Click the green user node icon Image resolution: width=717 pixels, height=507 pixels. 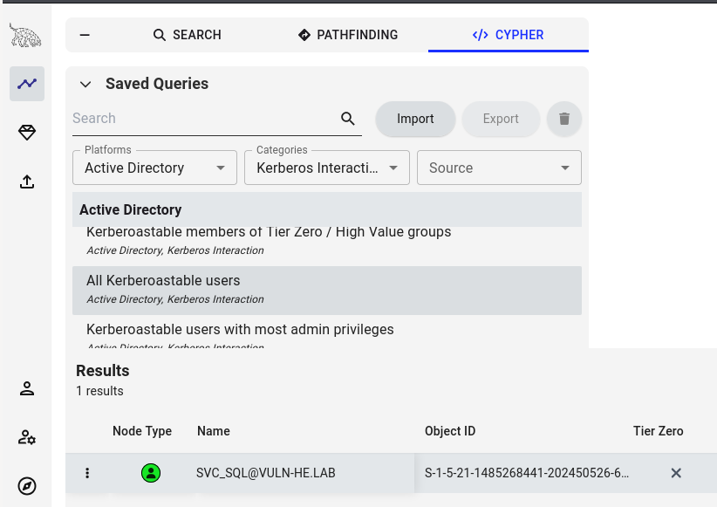pyautogui.click(x=151, y=473)
